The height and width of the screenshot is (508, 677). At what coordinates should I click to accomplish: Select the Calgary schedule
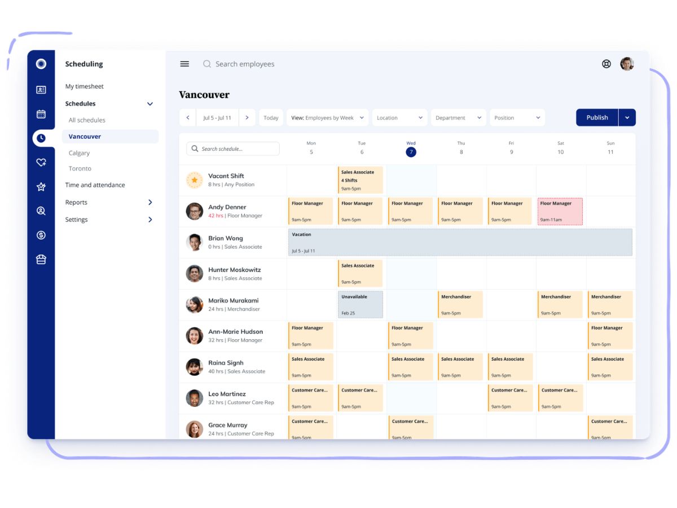coord(79,153)
